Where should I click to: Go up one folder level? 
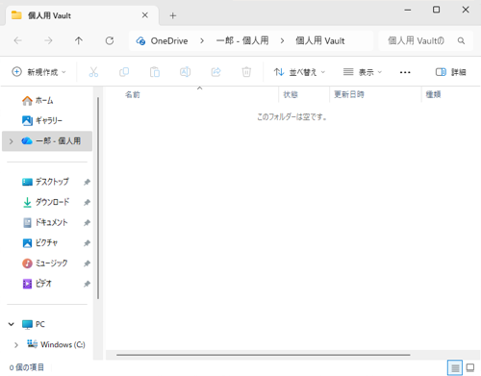(79, 40)
